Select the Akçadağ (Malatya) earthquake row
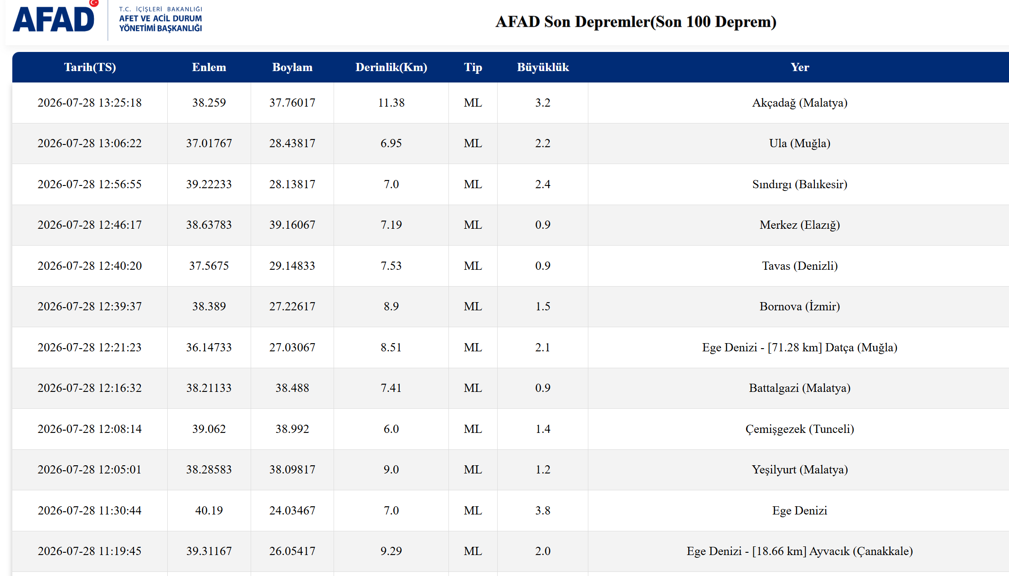The height and width of the screenshot is (576, 1009). 510,103
